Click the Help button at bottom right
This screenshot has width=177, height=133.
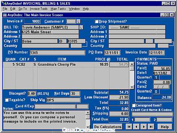click(x=165, y=127)
